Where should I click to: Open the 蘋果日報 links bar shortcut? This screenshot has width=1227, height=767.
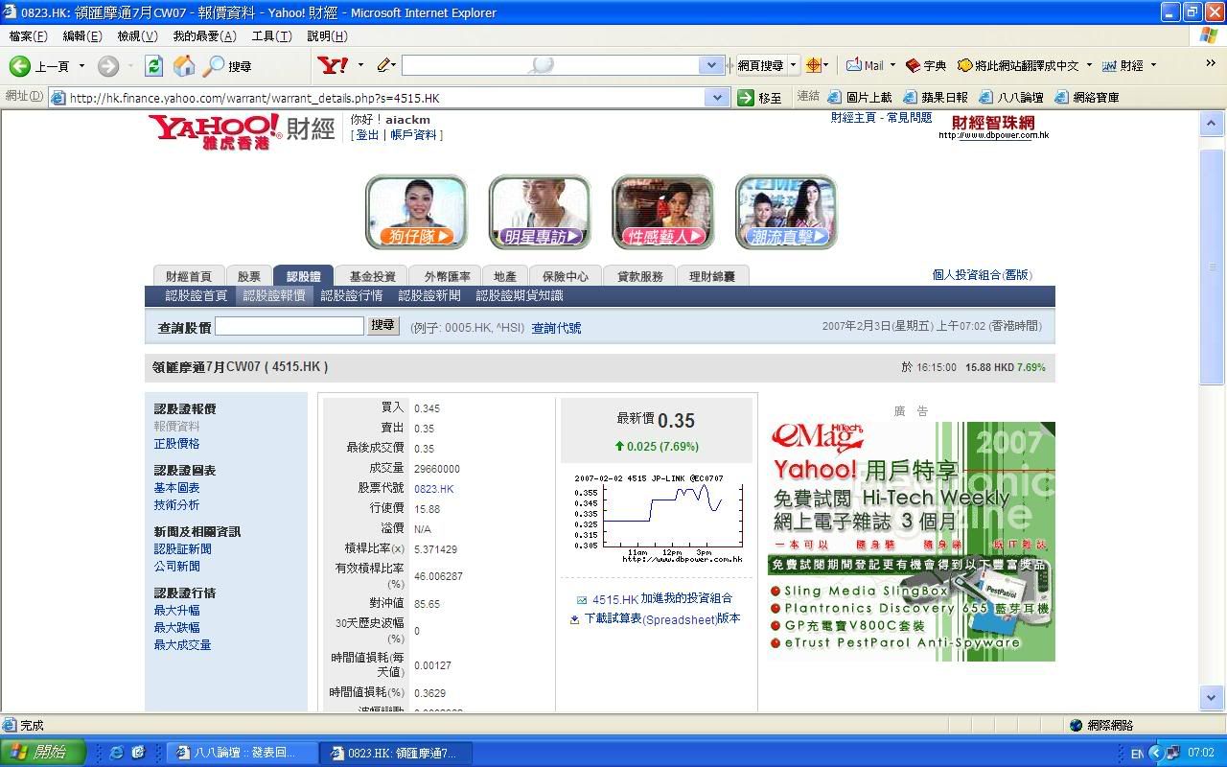tap(936, 97)
